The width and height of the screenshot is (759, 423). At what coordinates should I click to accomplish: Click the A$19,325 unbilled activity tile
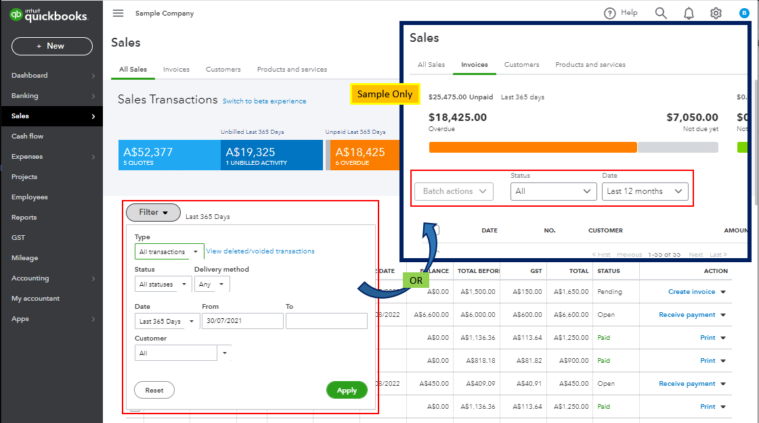pyautogui.click(x=272, y=155)
